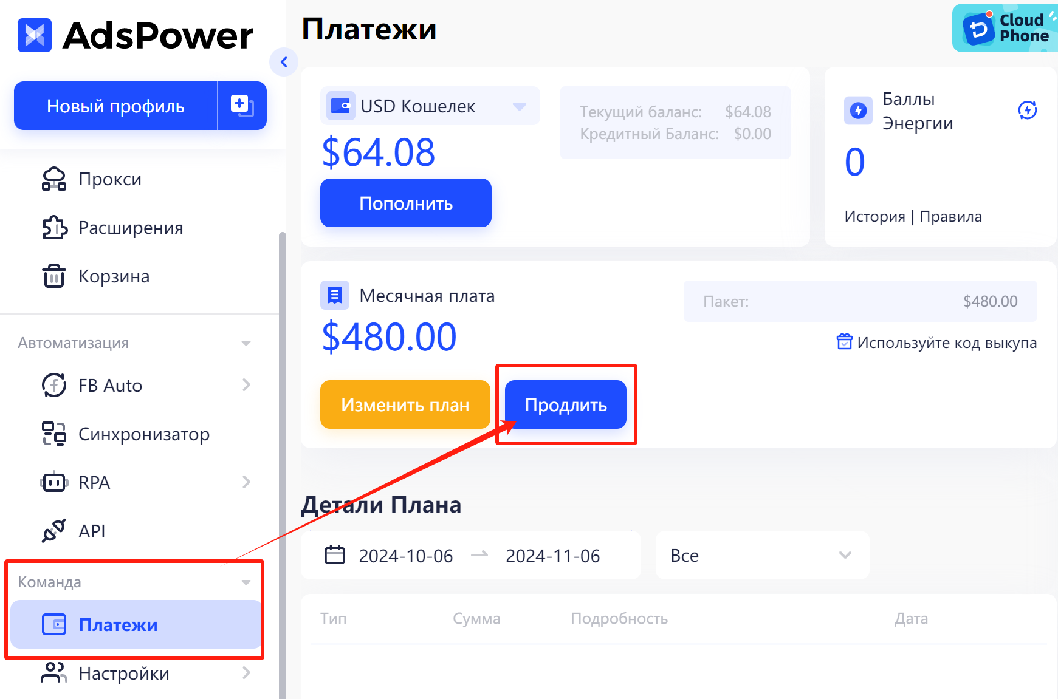Open the История link
The height and width of the screenshot is (699, 1058).
pos(874,217)
